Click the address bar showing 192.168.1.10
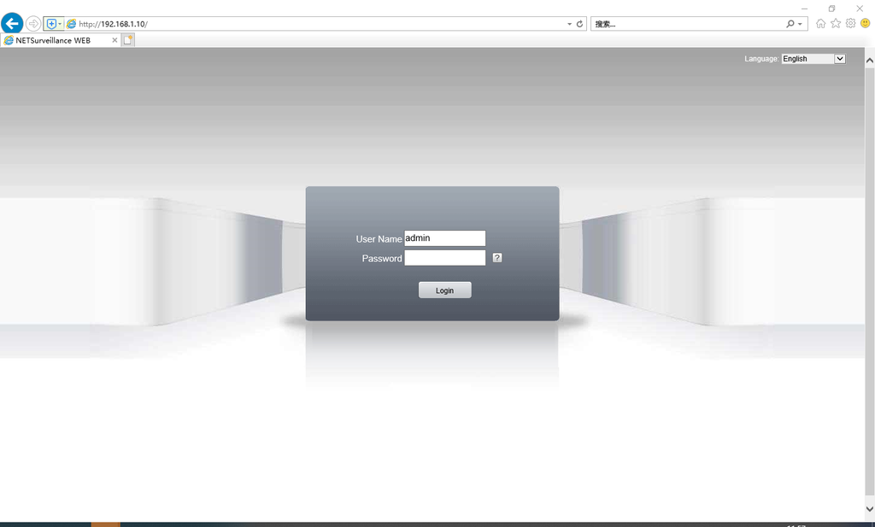Screen dimensions: 875x527 tap(316, 24)
